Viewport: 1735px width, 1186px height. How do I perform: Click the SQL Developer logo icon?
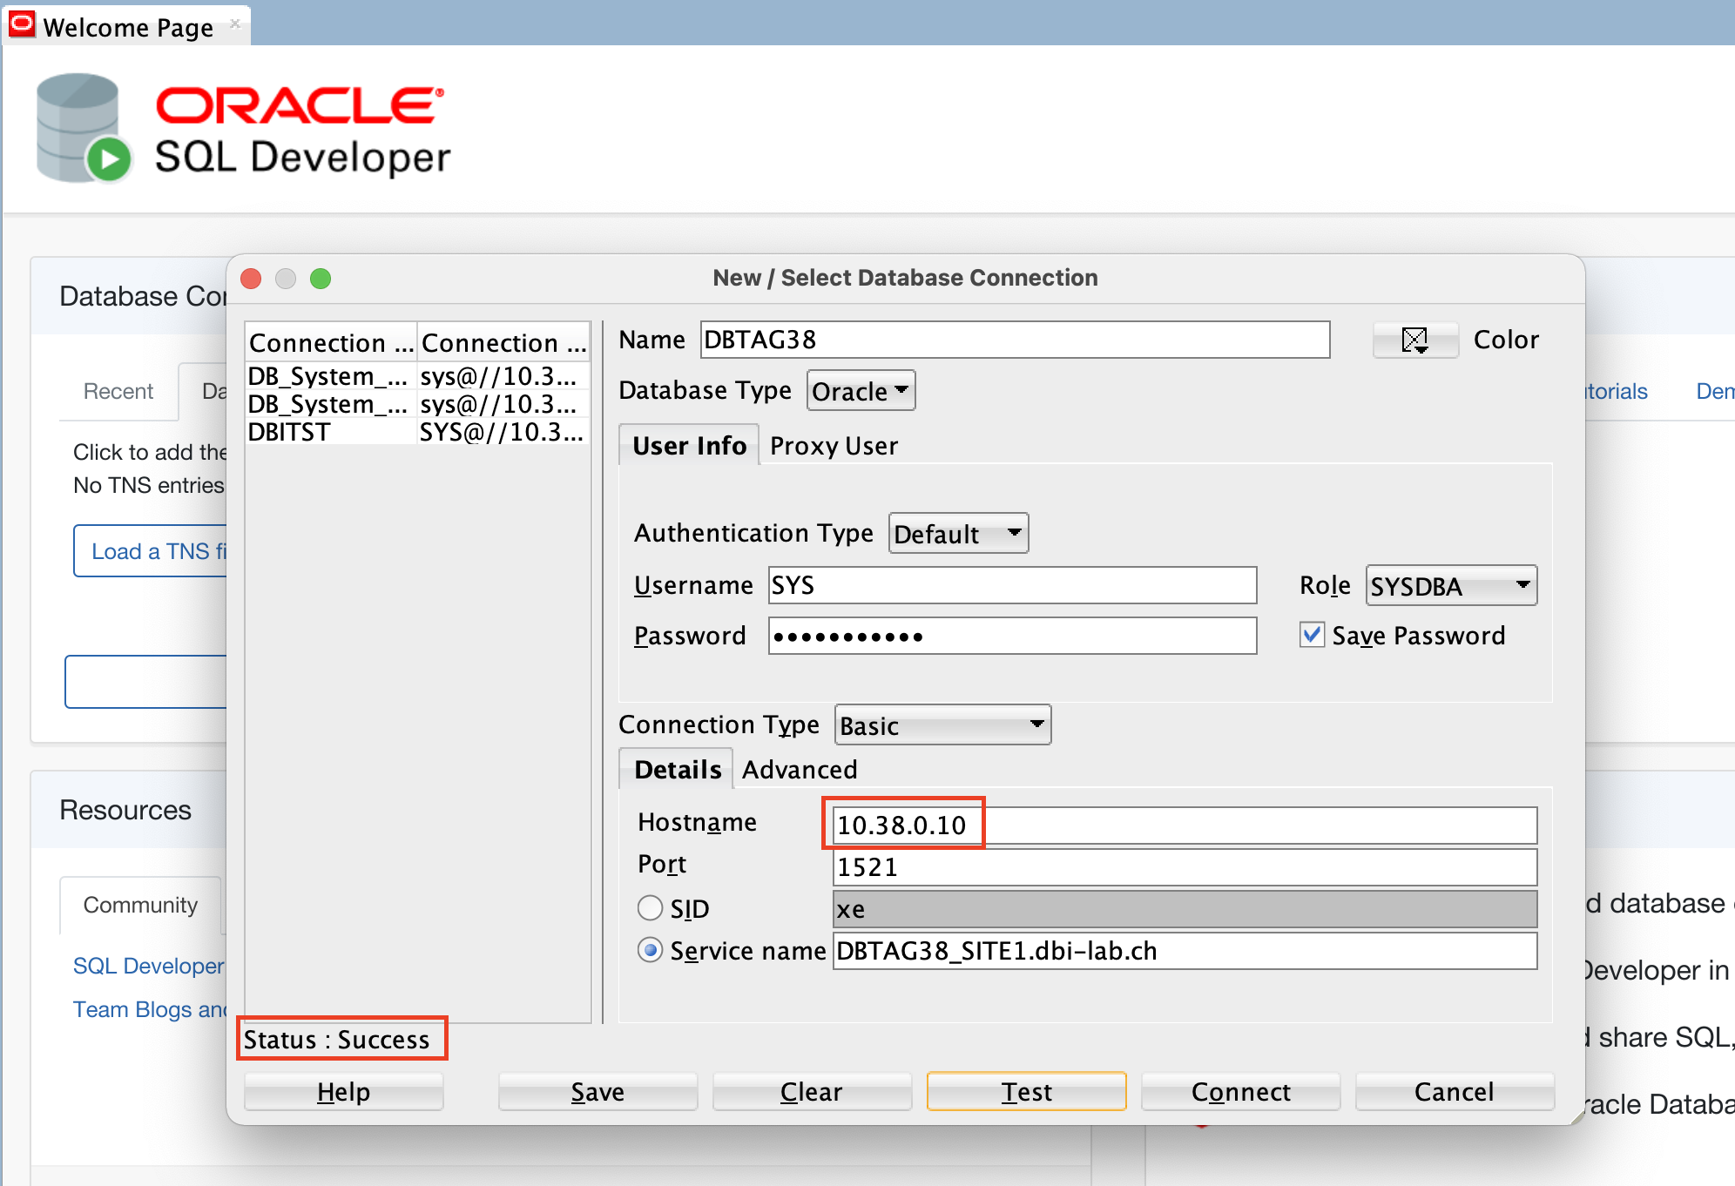[83, 128]
